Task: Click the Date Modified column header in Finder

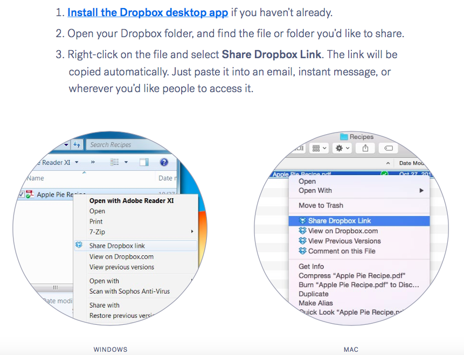Action: click(x=412, y=163)
